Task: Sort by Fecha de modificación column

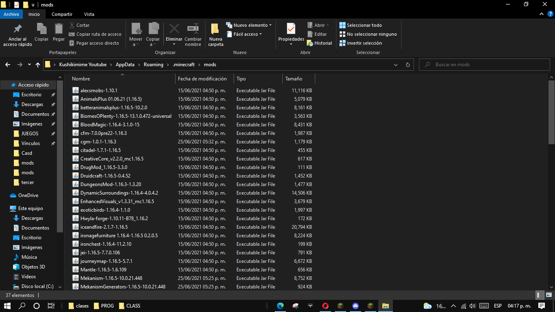Action: click(202, 79)
